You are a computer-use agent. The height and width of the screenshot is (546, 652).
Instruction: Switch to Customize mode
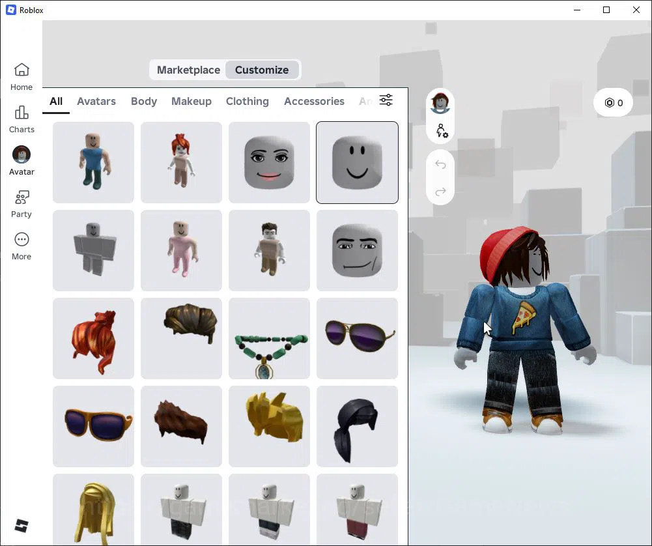coord(262,70)
